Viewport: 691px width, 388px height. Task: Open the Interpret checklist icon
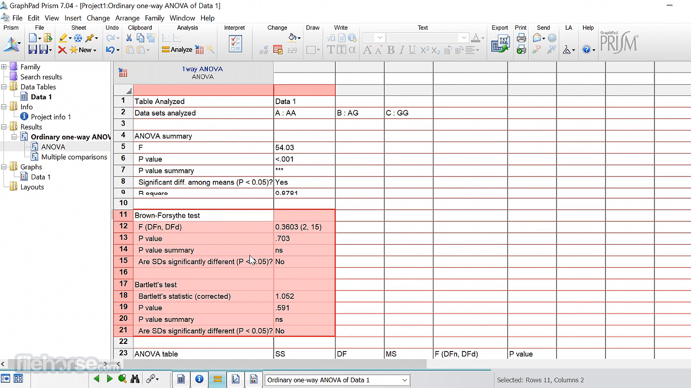(x=235, y=44)
